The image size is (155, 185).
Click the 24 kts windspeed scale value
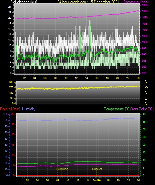pos(10,7)
